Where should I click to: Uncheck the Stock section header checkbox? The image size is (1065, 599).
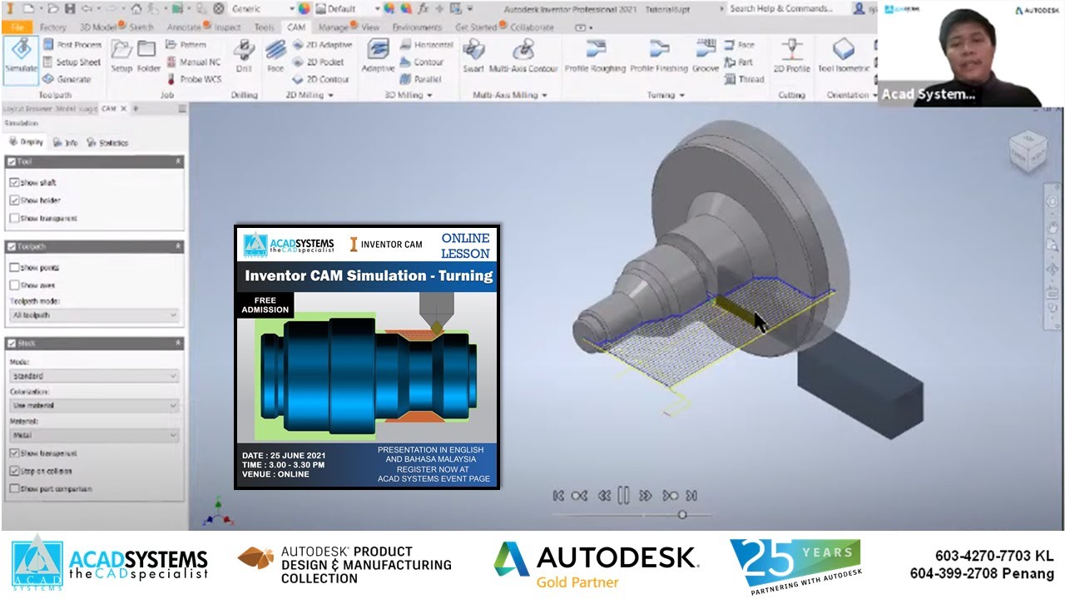[x=12, y=344]
